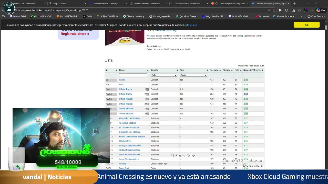Accept cookies with the Ok button
The image size is (328, 184).
tap(307, 25)
